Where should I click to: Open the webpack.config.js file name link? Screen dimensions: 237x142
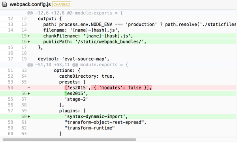[x=30, y=4]
